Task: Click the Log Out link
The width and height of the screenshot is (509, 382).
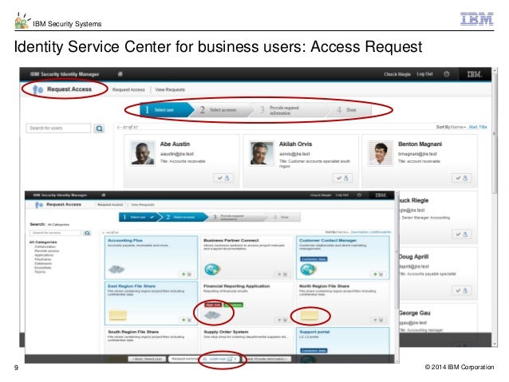Action: pos(424,74)
